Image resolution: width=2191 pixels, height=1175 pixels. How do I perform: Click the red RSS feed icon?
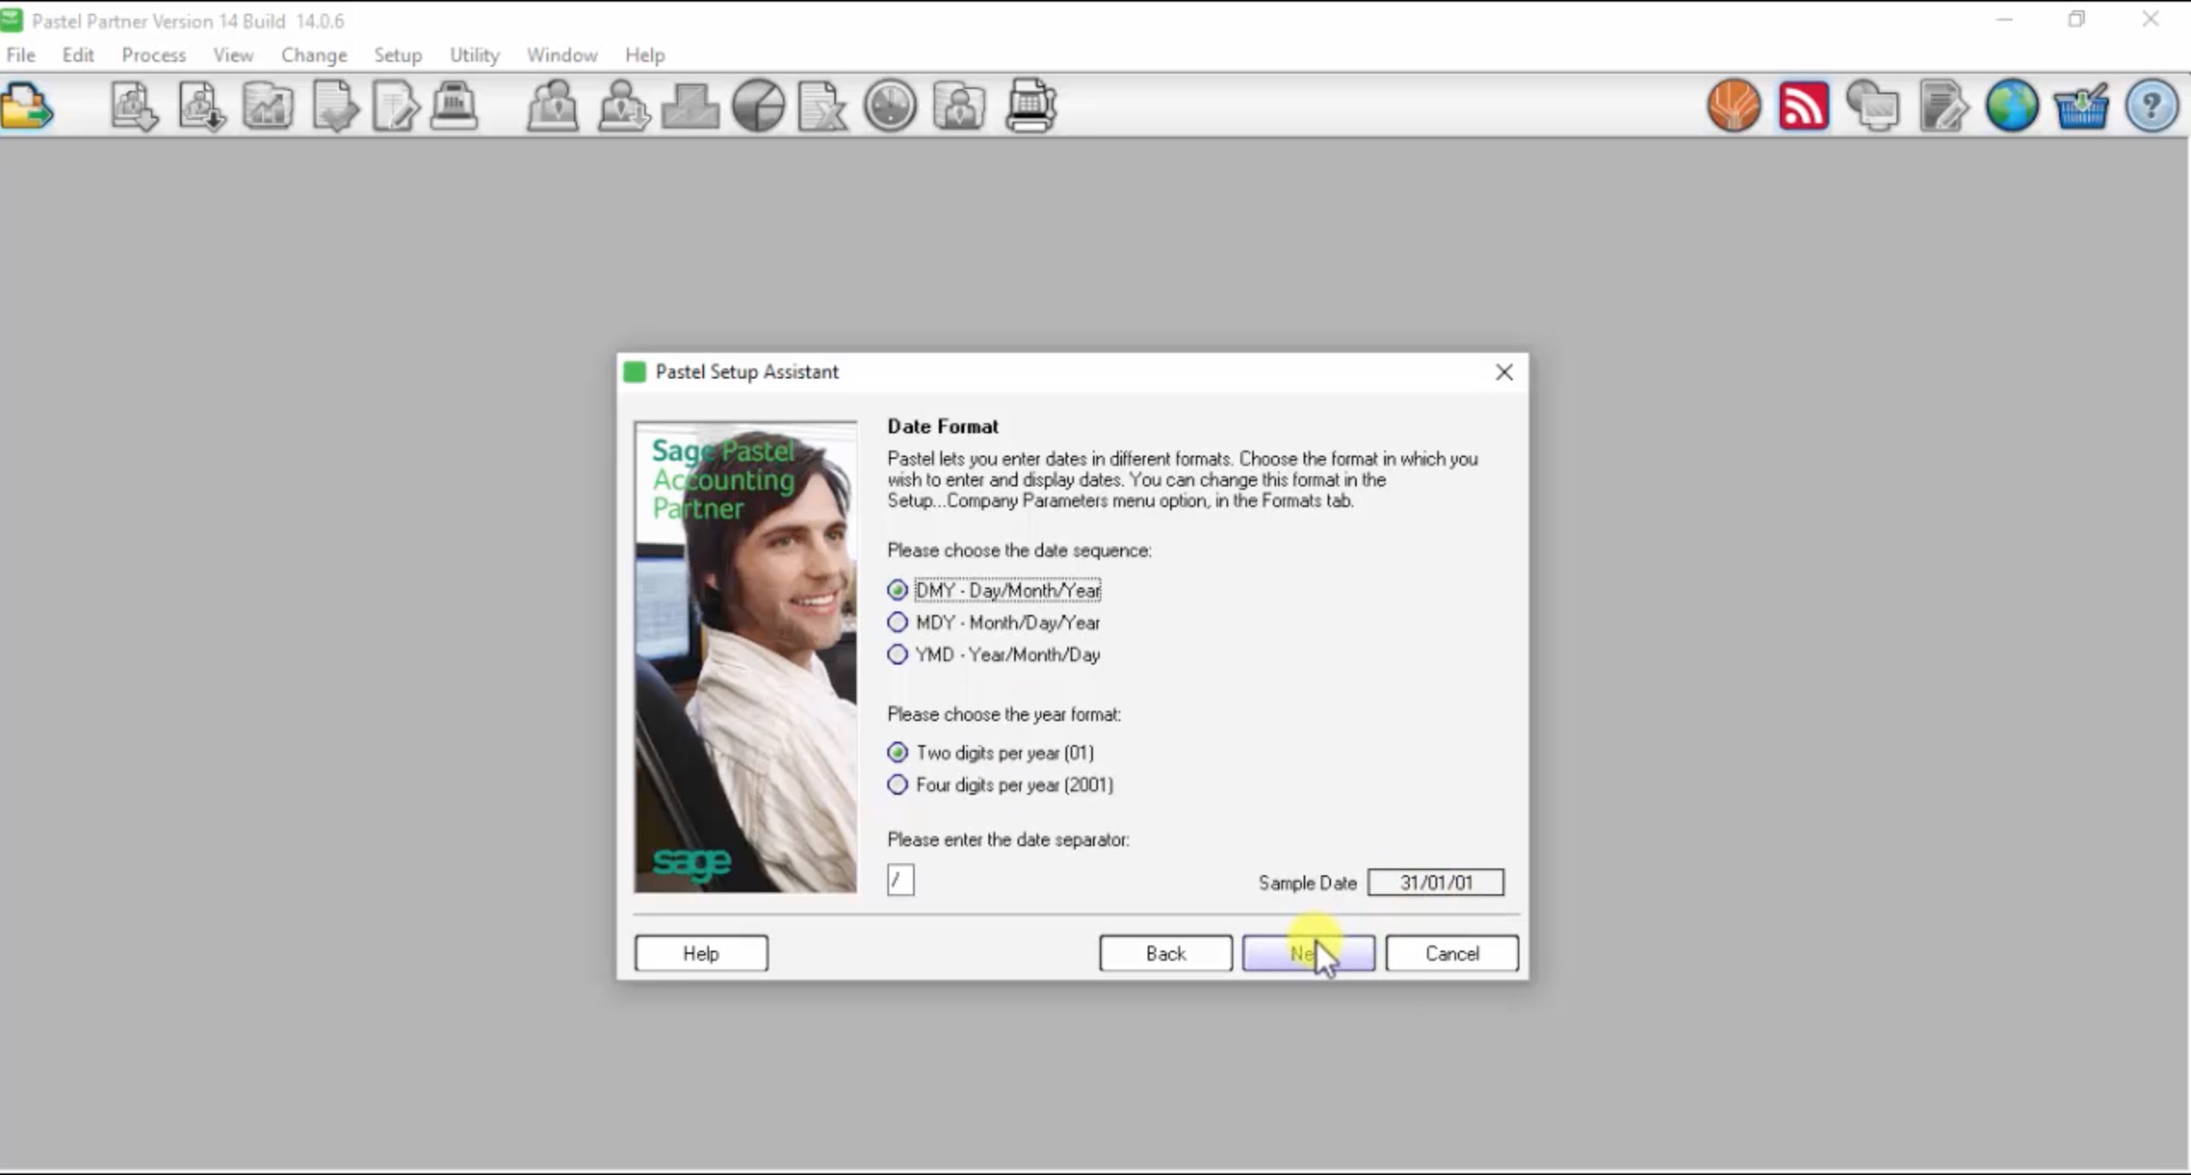tap(1803, 106)
